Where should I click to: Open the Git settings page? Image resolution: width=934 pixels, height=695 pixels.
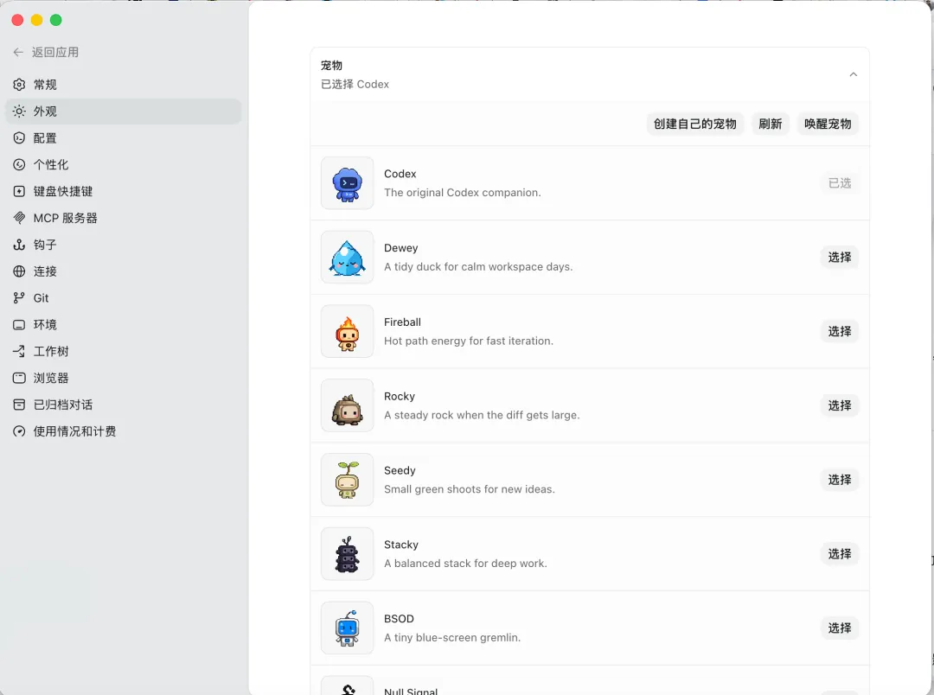pos(124,297)
